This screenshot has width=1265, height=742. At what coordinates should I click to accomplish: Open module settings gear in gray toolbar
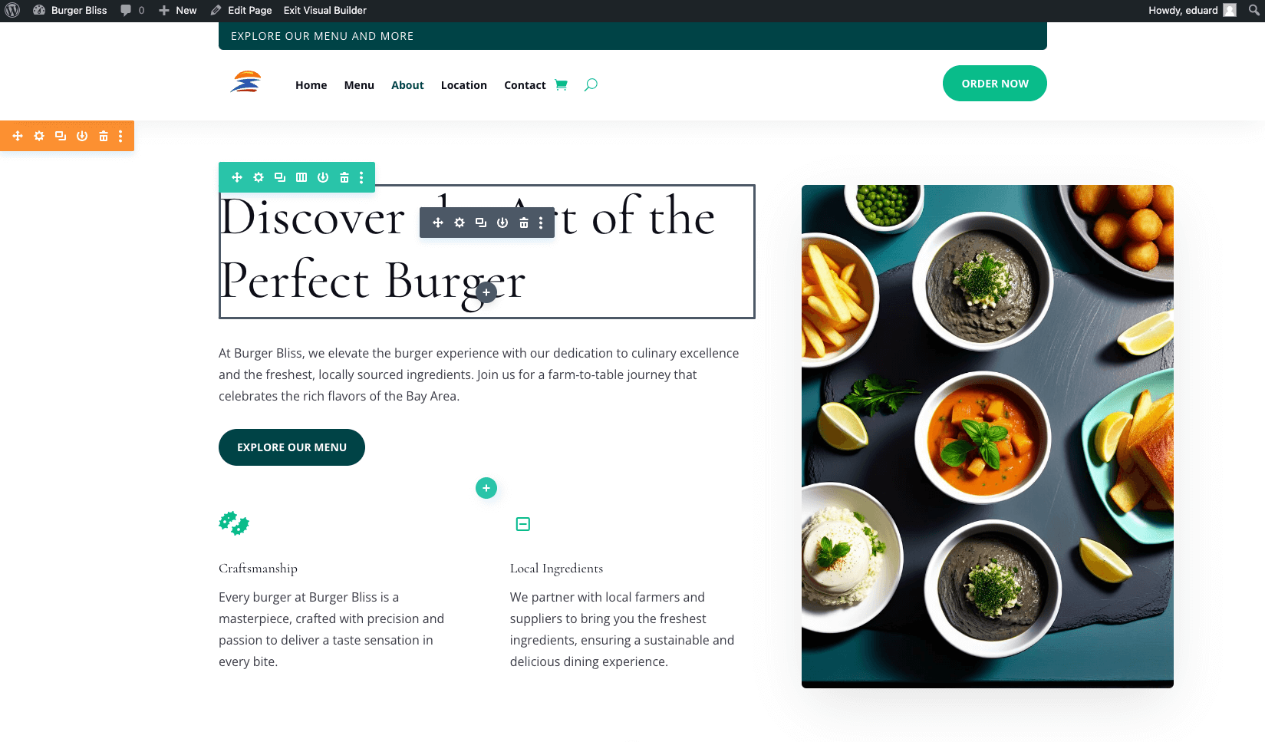point(460,223)
